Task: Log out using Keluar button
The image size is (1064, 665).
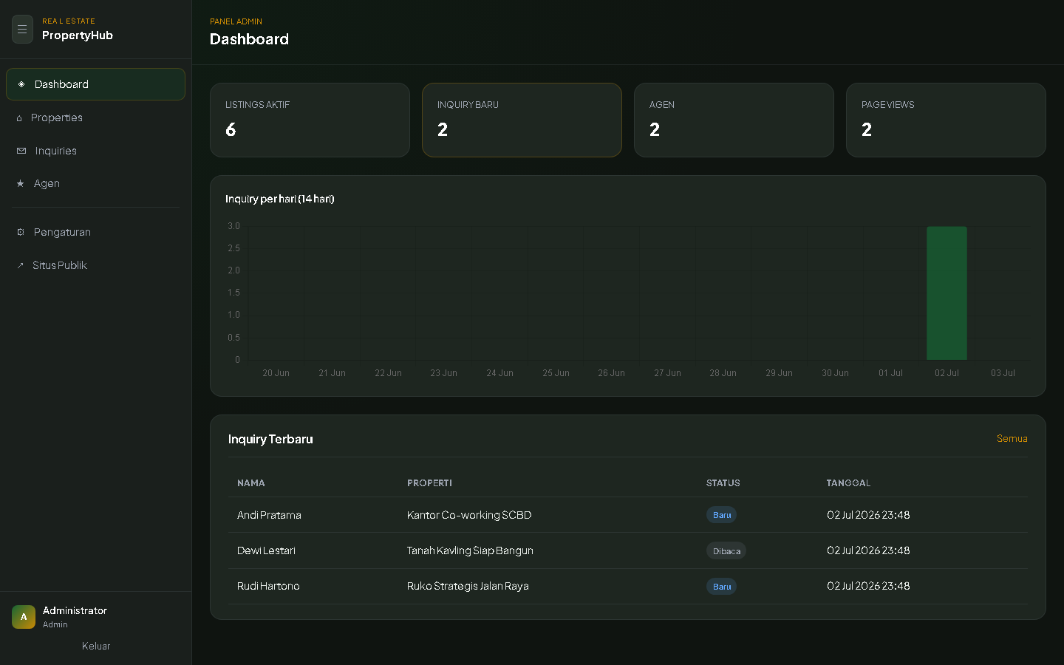Action: [x=96, y=646]
